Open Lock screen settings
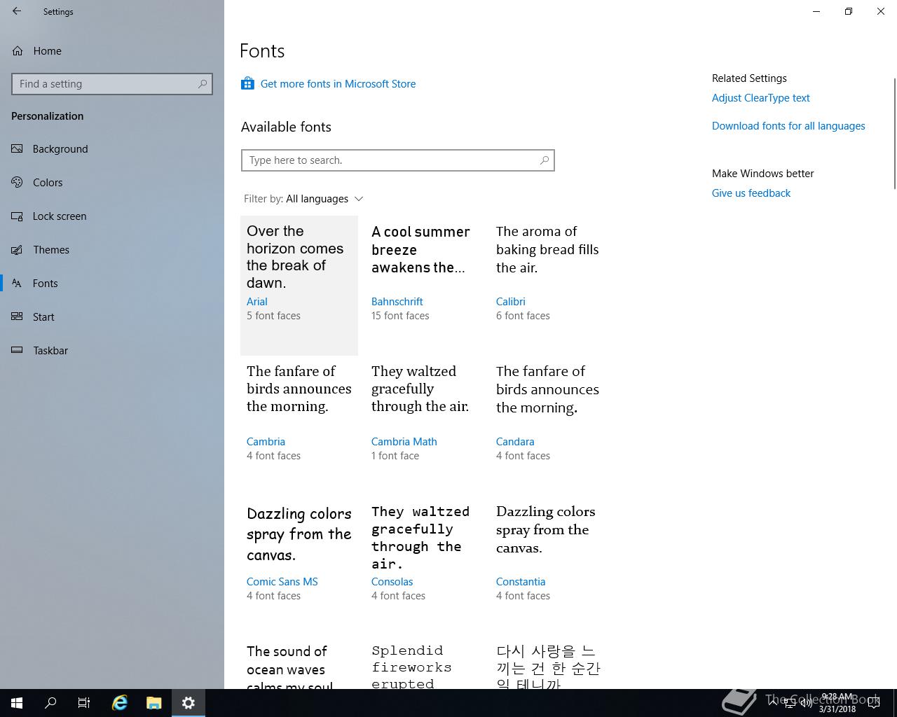This screenshot has width=897, height=717. point(112,216)
